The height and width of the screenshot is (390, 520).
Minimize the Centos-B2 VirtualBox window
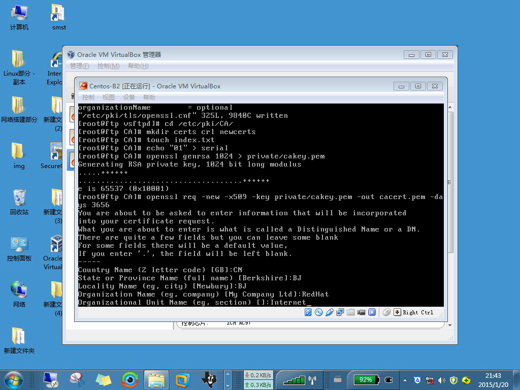click(x=401, y=86)
